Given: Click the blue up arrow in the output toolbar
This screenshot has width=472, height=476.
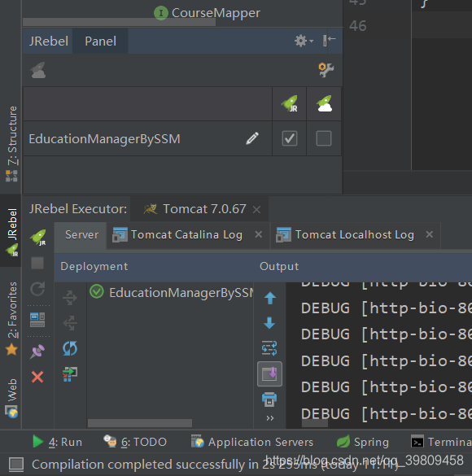Looking at the screenshot, I should pos(270,298).
